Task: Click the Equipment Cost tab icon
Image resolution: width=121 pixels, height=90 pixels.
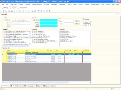Action: 44,86
